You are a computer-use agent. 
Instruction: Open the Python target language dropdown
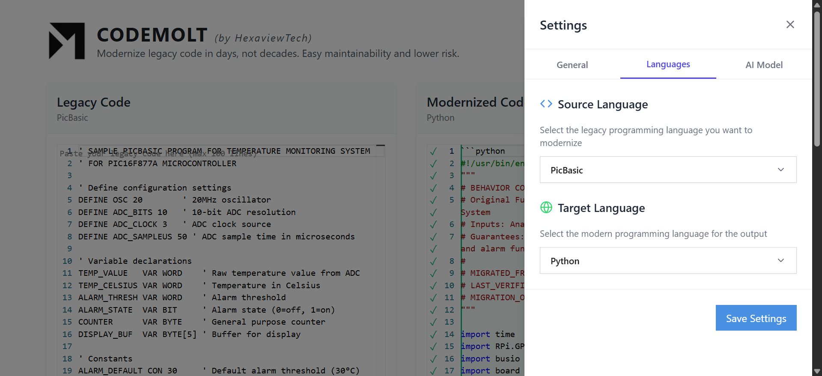coord(667,261)
